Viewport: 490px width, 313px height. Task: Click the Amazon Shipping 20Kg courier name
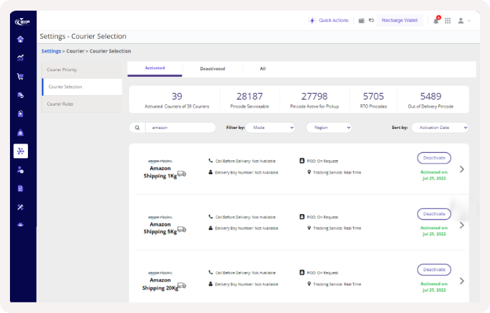click(x=160, y=284)
